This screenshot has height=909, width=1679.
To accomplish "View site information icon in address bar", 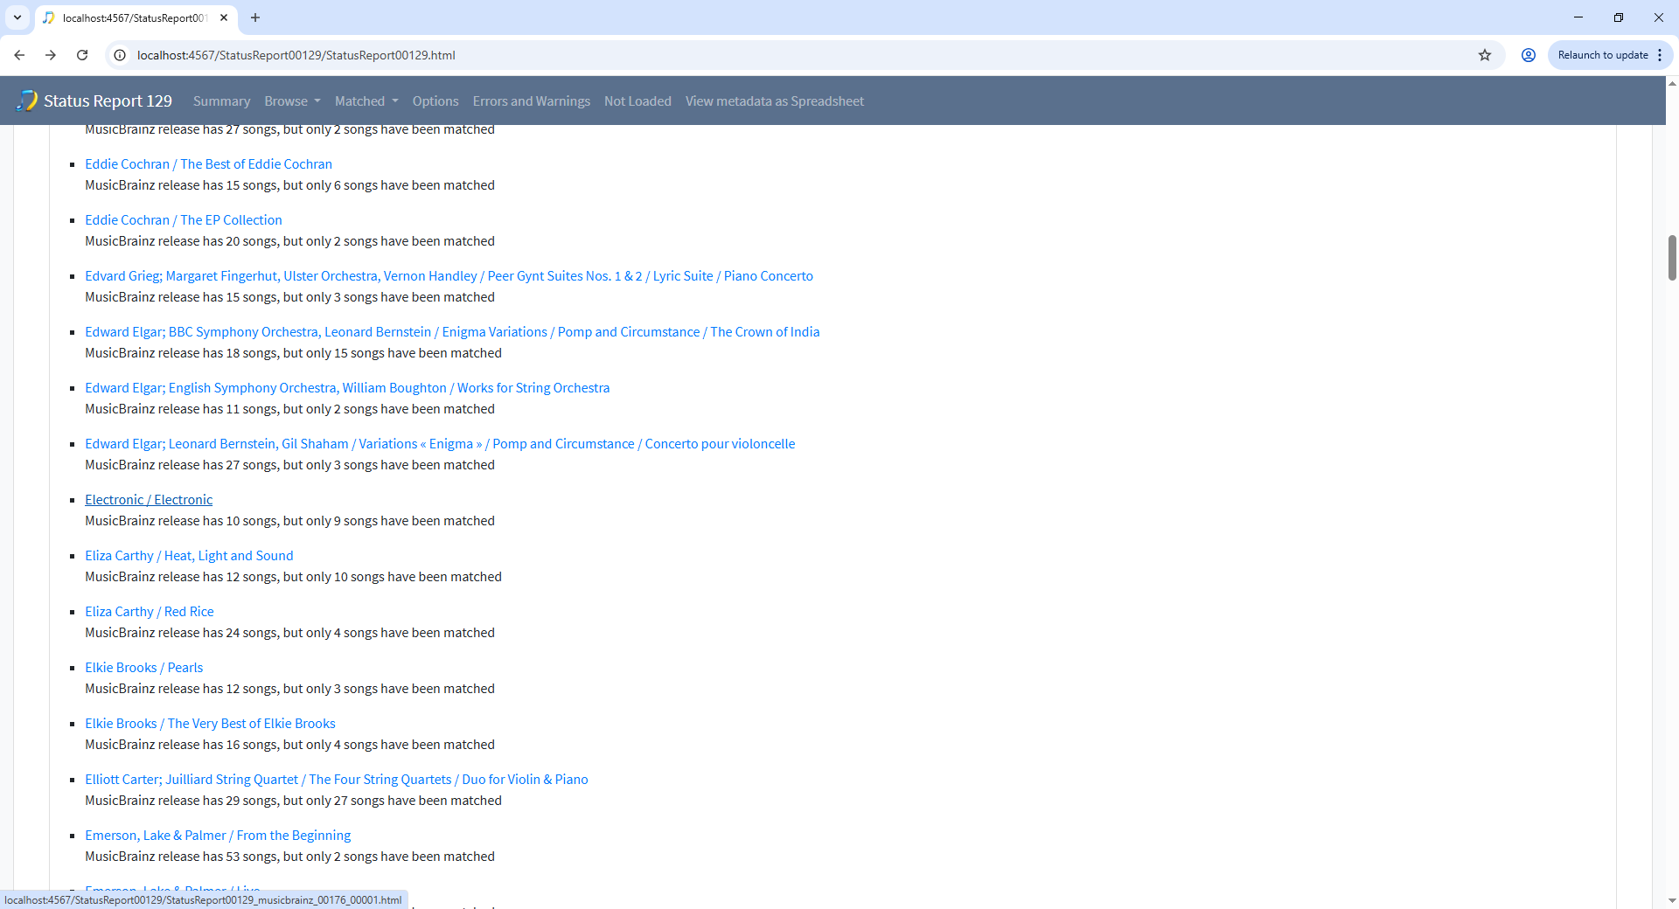I will pyautogui.click(x=121, y=55).
